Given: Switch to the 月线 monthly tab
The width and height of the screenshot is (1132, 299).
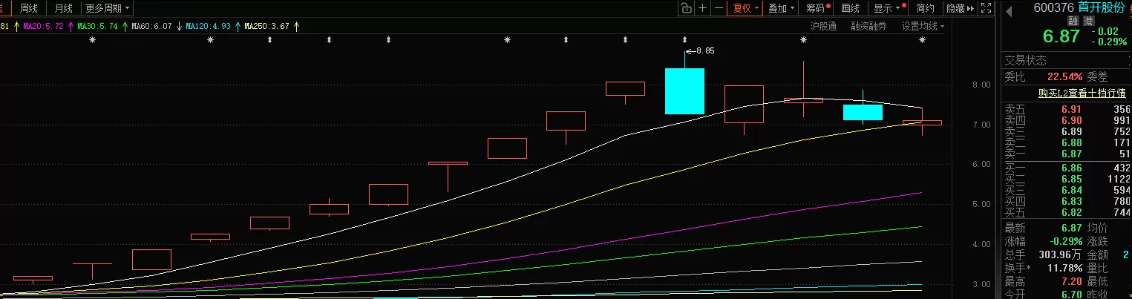Looking at the screenshot, I should 65,8.
